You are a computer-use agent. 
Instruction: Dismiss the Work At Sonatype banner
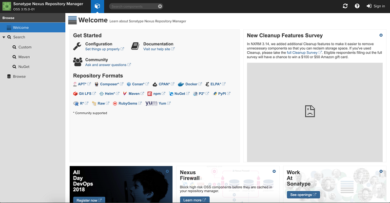(x=381, y=171)
